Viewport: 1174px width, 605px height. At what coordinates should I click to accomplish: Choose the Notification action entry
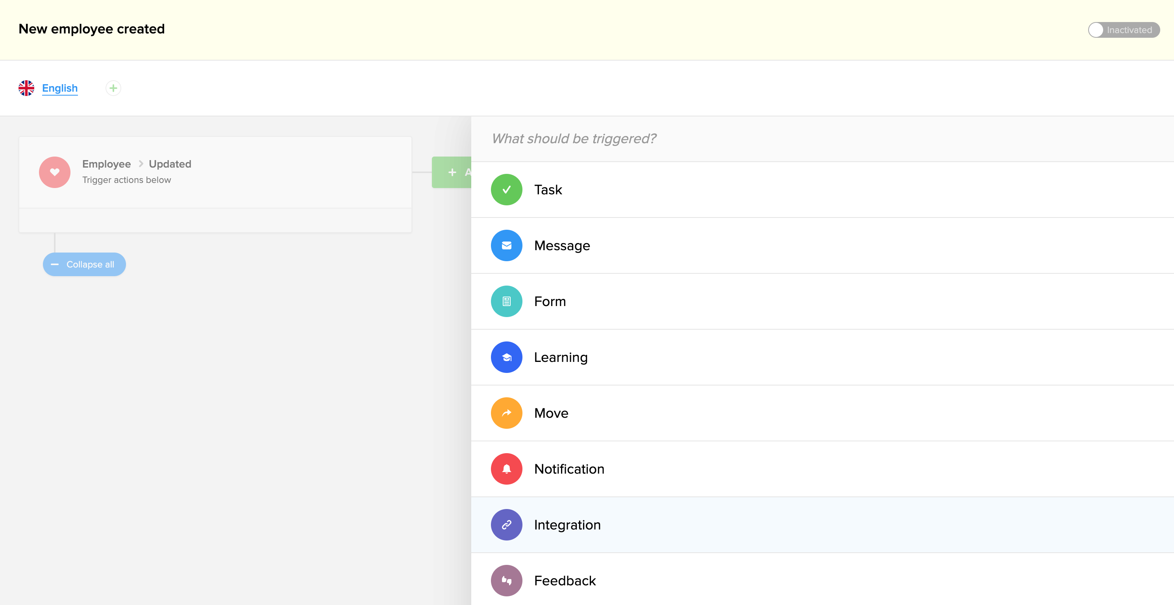pyautogui.click(x=569, y=469)
